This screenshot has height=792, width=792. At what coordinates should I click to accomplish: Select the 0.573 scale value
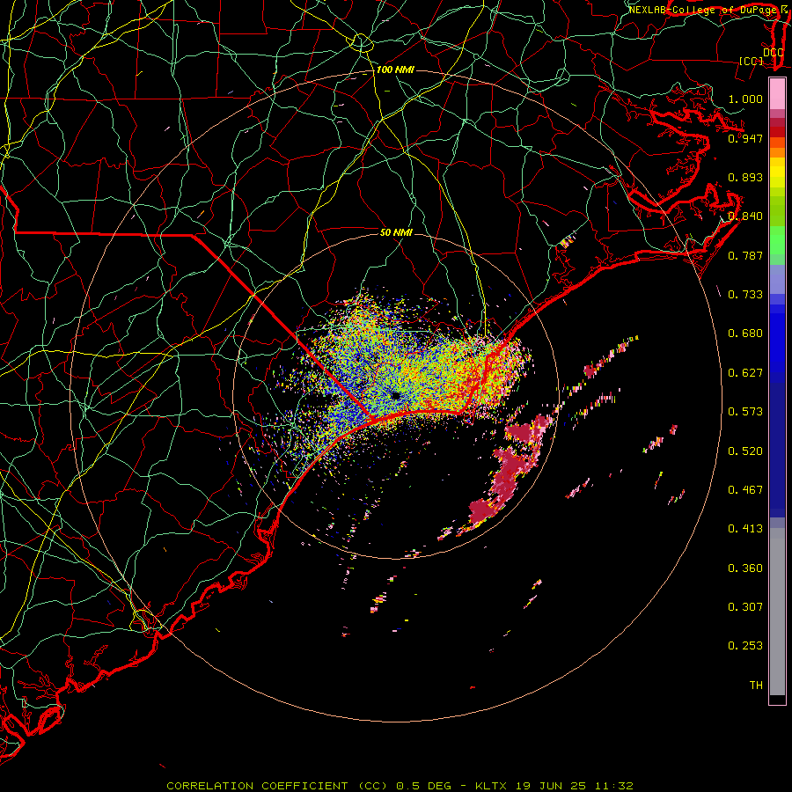[x=745, y=412]
